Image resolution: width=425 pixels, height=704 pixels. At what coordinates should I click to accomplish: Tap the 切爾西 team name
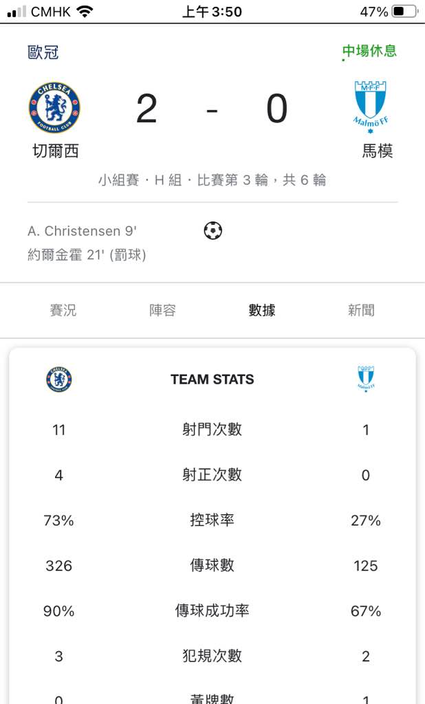(x=56, y=151)
